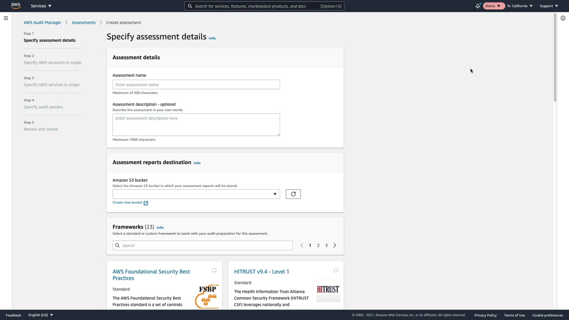Screen dimensions: 569x320
Task: Open the English (US) language selector
Action: tap(40, 315)
